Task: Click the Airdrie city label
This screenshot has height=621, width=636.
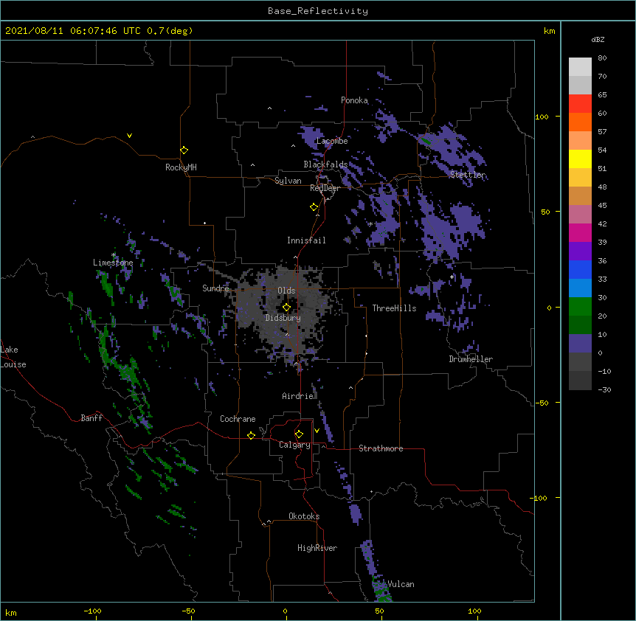Action: tap(298, 396)
